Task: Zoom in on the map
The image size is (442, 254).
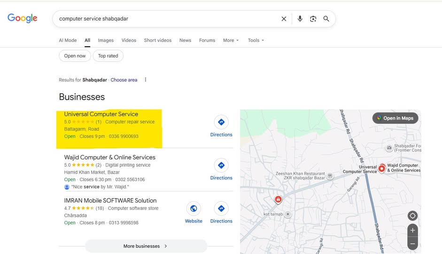Action: click(x=412, y=230)
